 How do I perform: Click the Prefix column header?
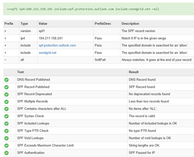click(x=9, y=24)
